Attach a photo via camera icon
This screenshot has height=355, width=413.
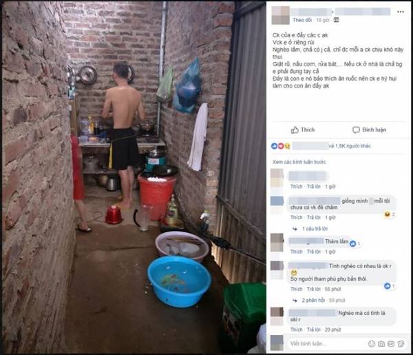tap(381, 344)
